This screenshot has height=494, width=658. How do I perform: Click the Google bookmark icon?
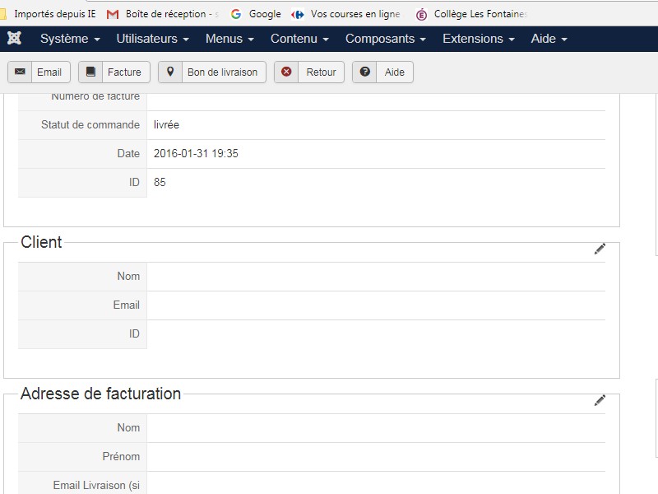(236, 14)
